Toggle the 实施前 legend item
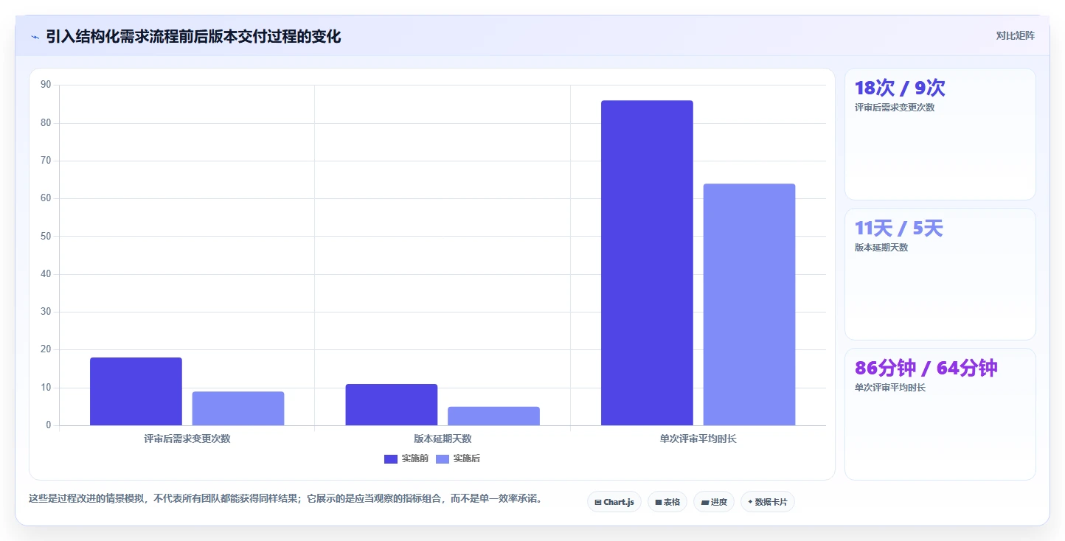The width and height of the screenshot is (1065, 541). [x=406, y=458]
